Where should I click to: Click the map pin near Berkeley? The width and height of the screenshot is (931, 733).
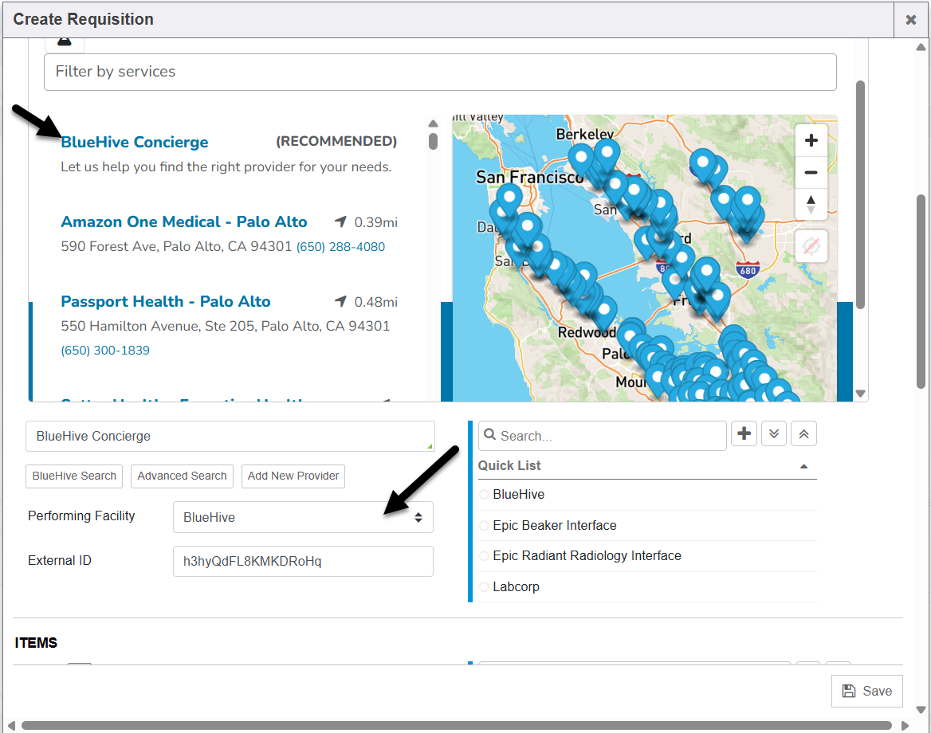[x=607, y=155]
